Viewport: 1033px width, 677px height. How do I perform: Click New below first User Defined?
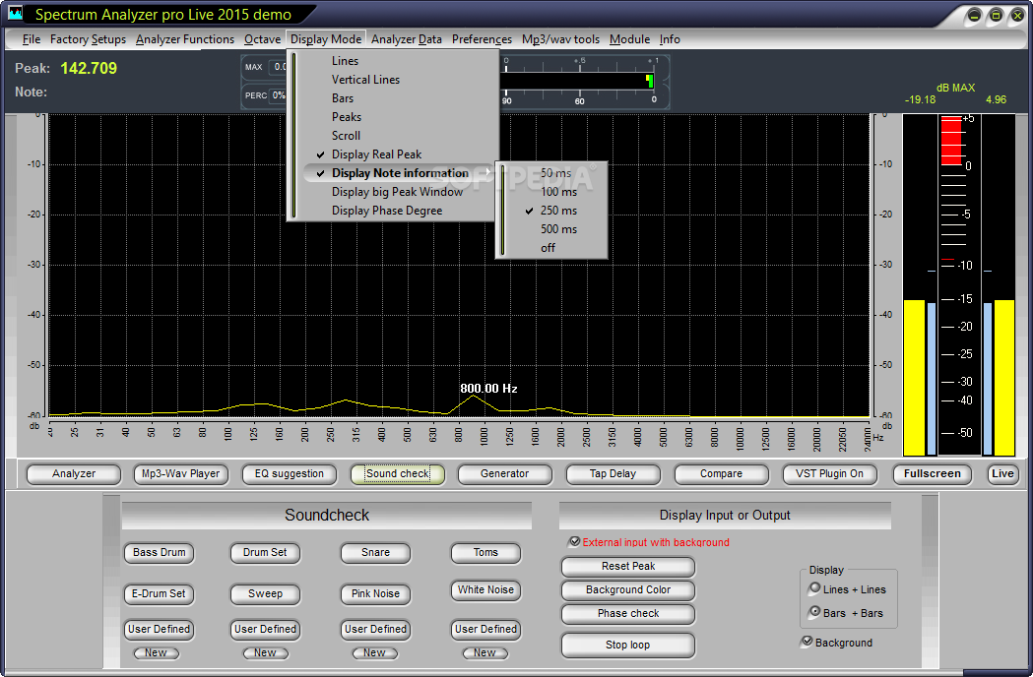(157, 652)
